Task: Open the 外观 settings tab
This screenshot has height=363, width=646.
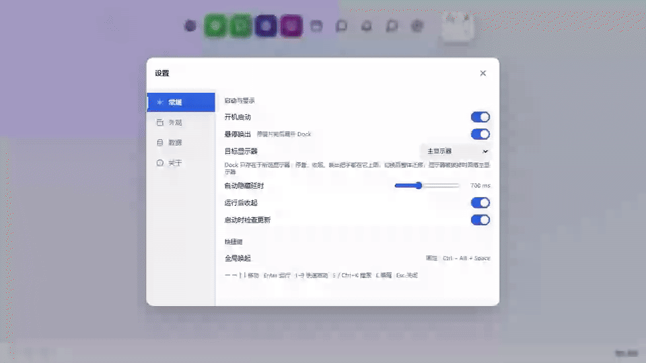Action: pos(181,122)
